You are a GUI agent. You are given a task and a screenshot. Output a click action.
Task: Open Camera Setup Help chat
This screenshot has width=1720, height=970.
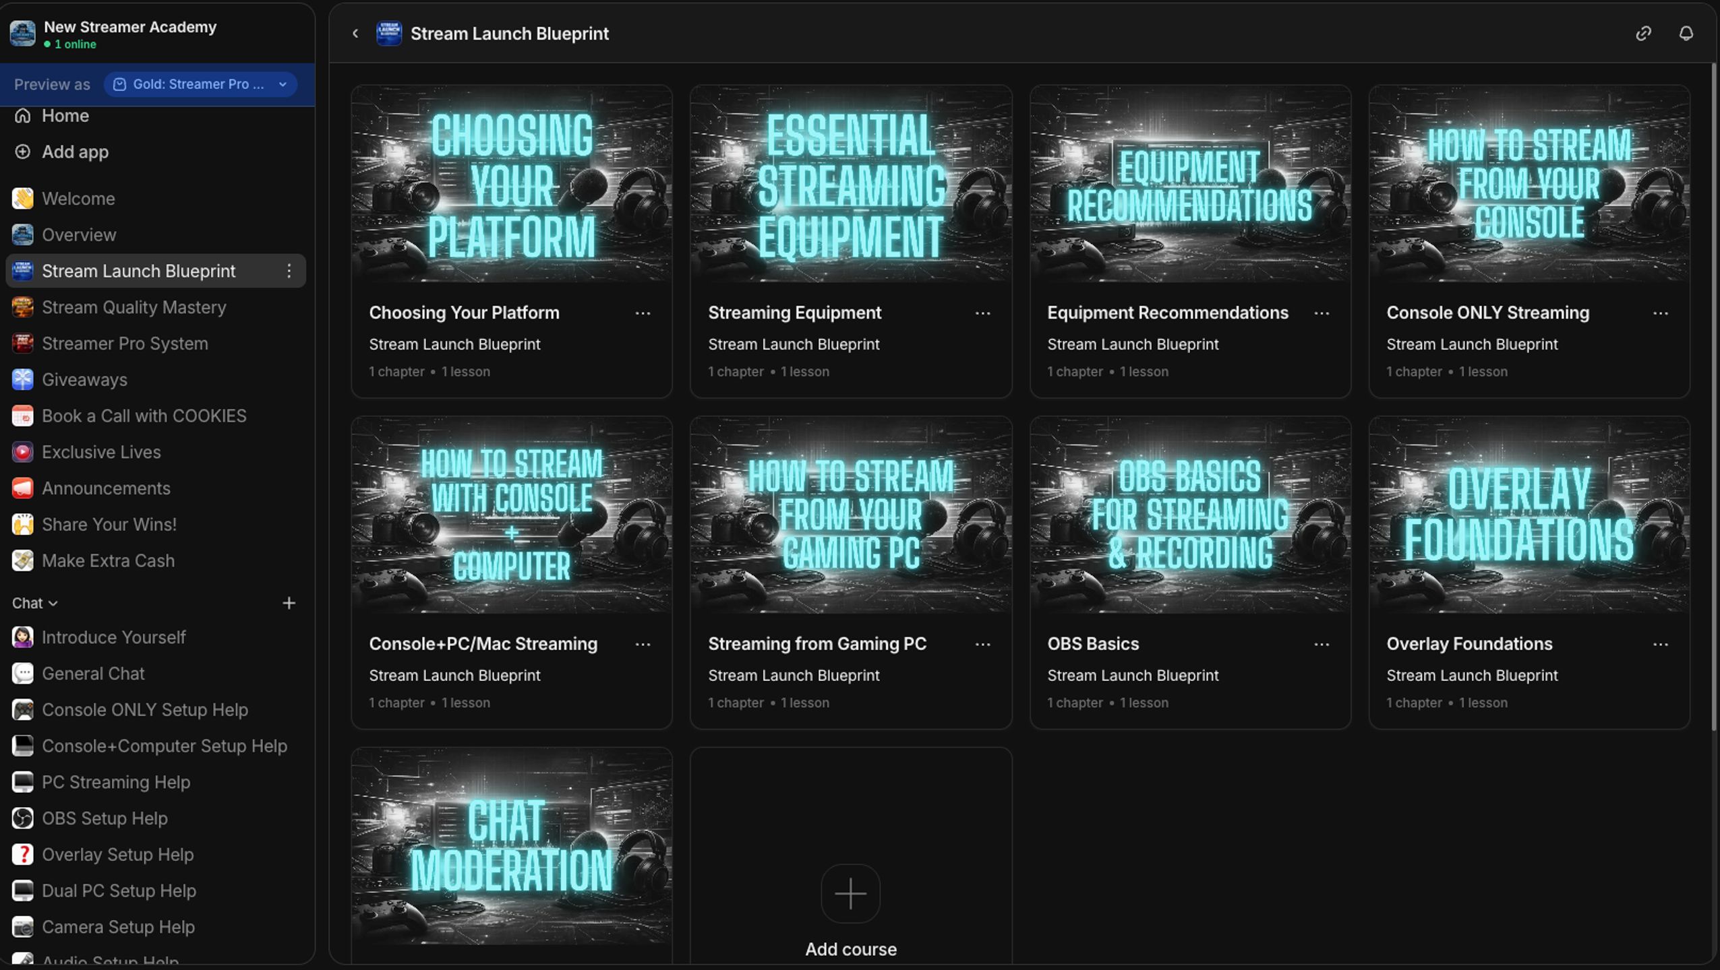pos(156,927)
